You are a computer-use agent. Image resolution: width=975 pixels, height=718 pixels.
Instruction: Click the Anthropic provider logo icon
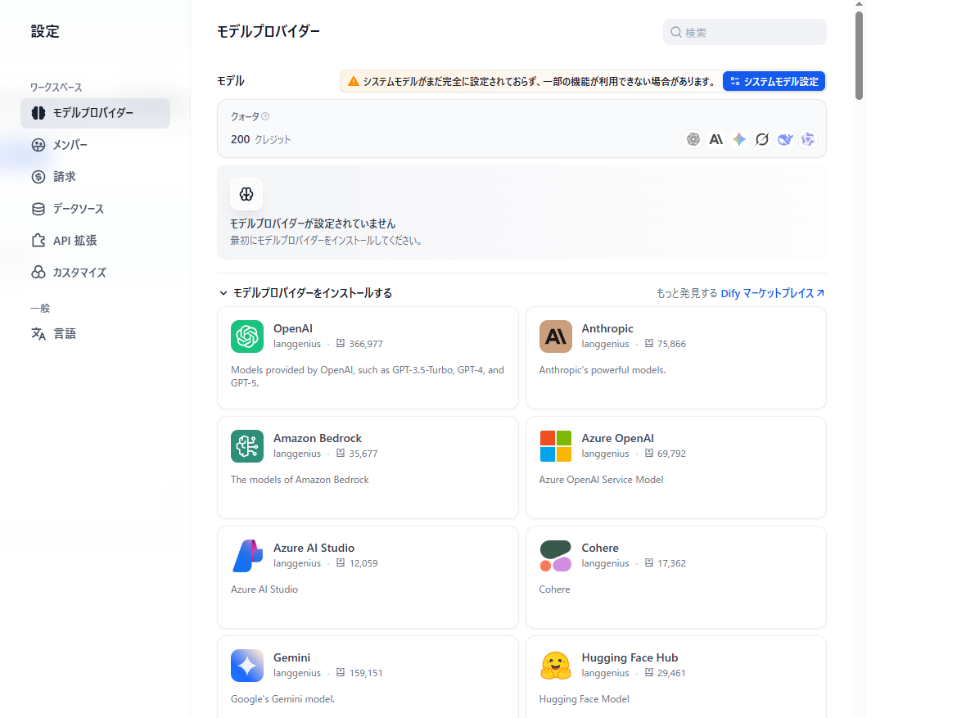coord(555,336)
